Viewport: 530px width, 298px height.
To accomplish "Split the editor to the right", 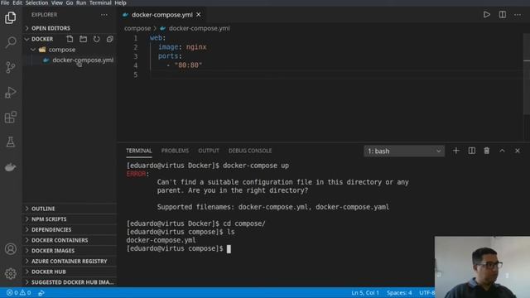I will point(503,15).
